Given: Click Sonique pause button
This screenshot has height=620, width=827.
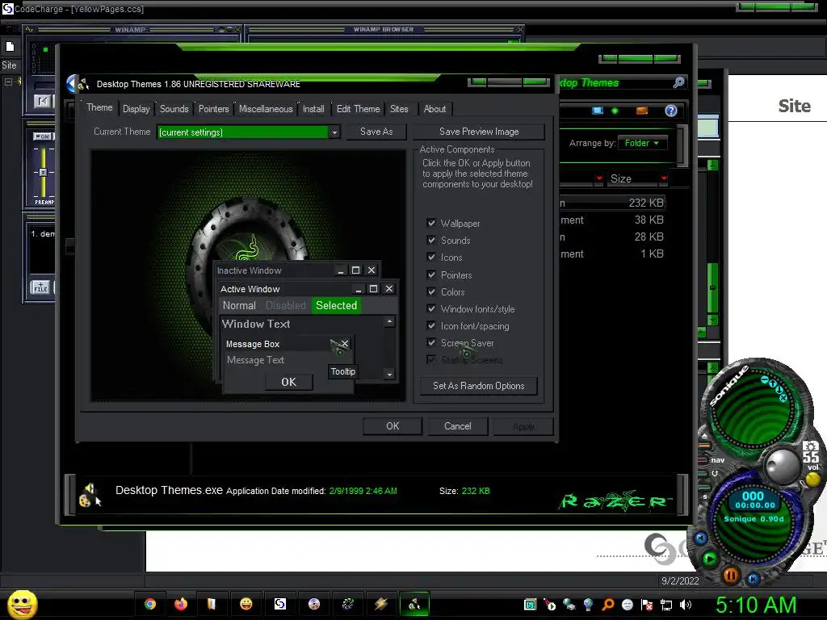Looking at the screenshot, I should (731, 575).
